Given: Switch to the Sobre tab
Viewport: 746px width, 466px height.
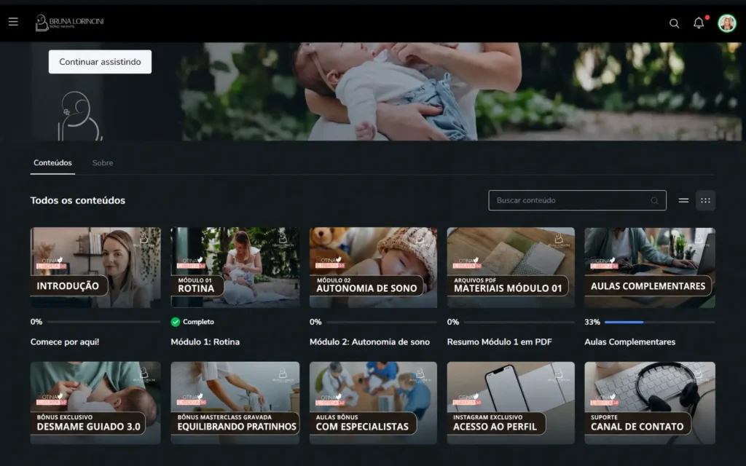Looking at the screenshot, I should pos(103,162).
